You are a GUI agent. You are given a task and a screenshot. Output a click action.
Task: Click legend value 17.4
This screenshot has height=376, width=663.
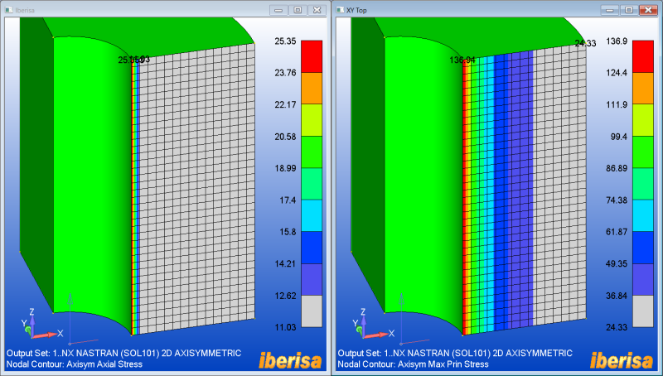point(288,200)
